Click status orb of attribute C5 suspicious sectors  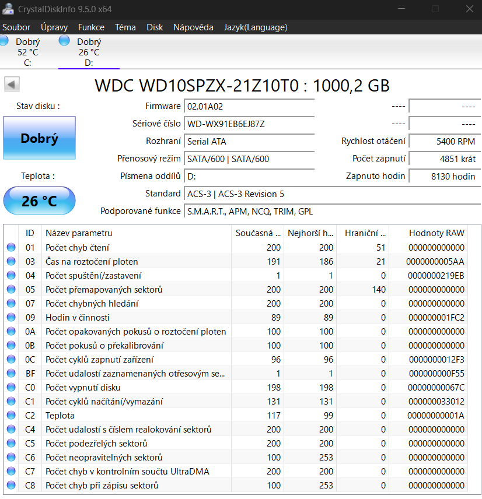click(x=11, y=444)
